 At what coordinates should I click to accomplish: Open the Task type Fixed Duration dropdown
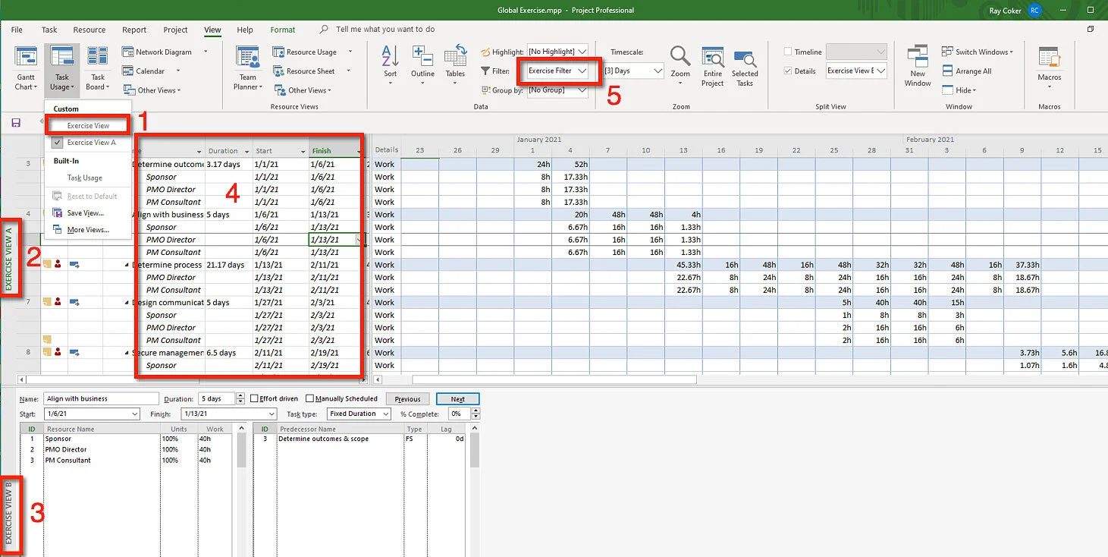(386, 414)
